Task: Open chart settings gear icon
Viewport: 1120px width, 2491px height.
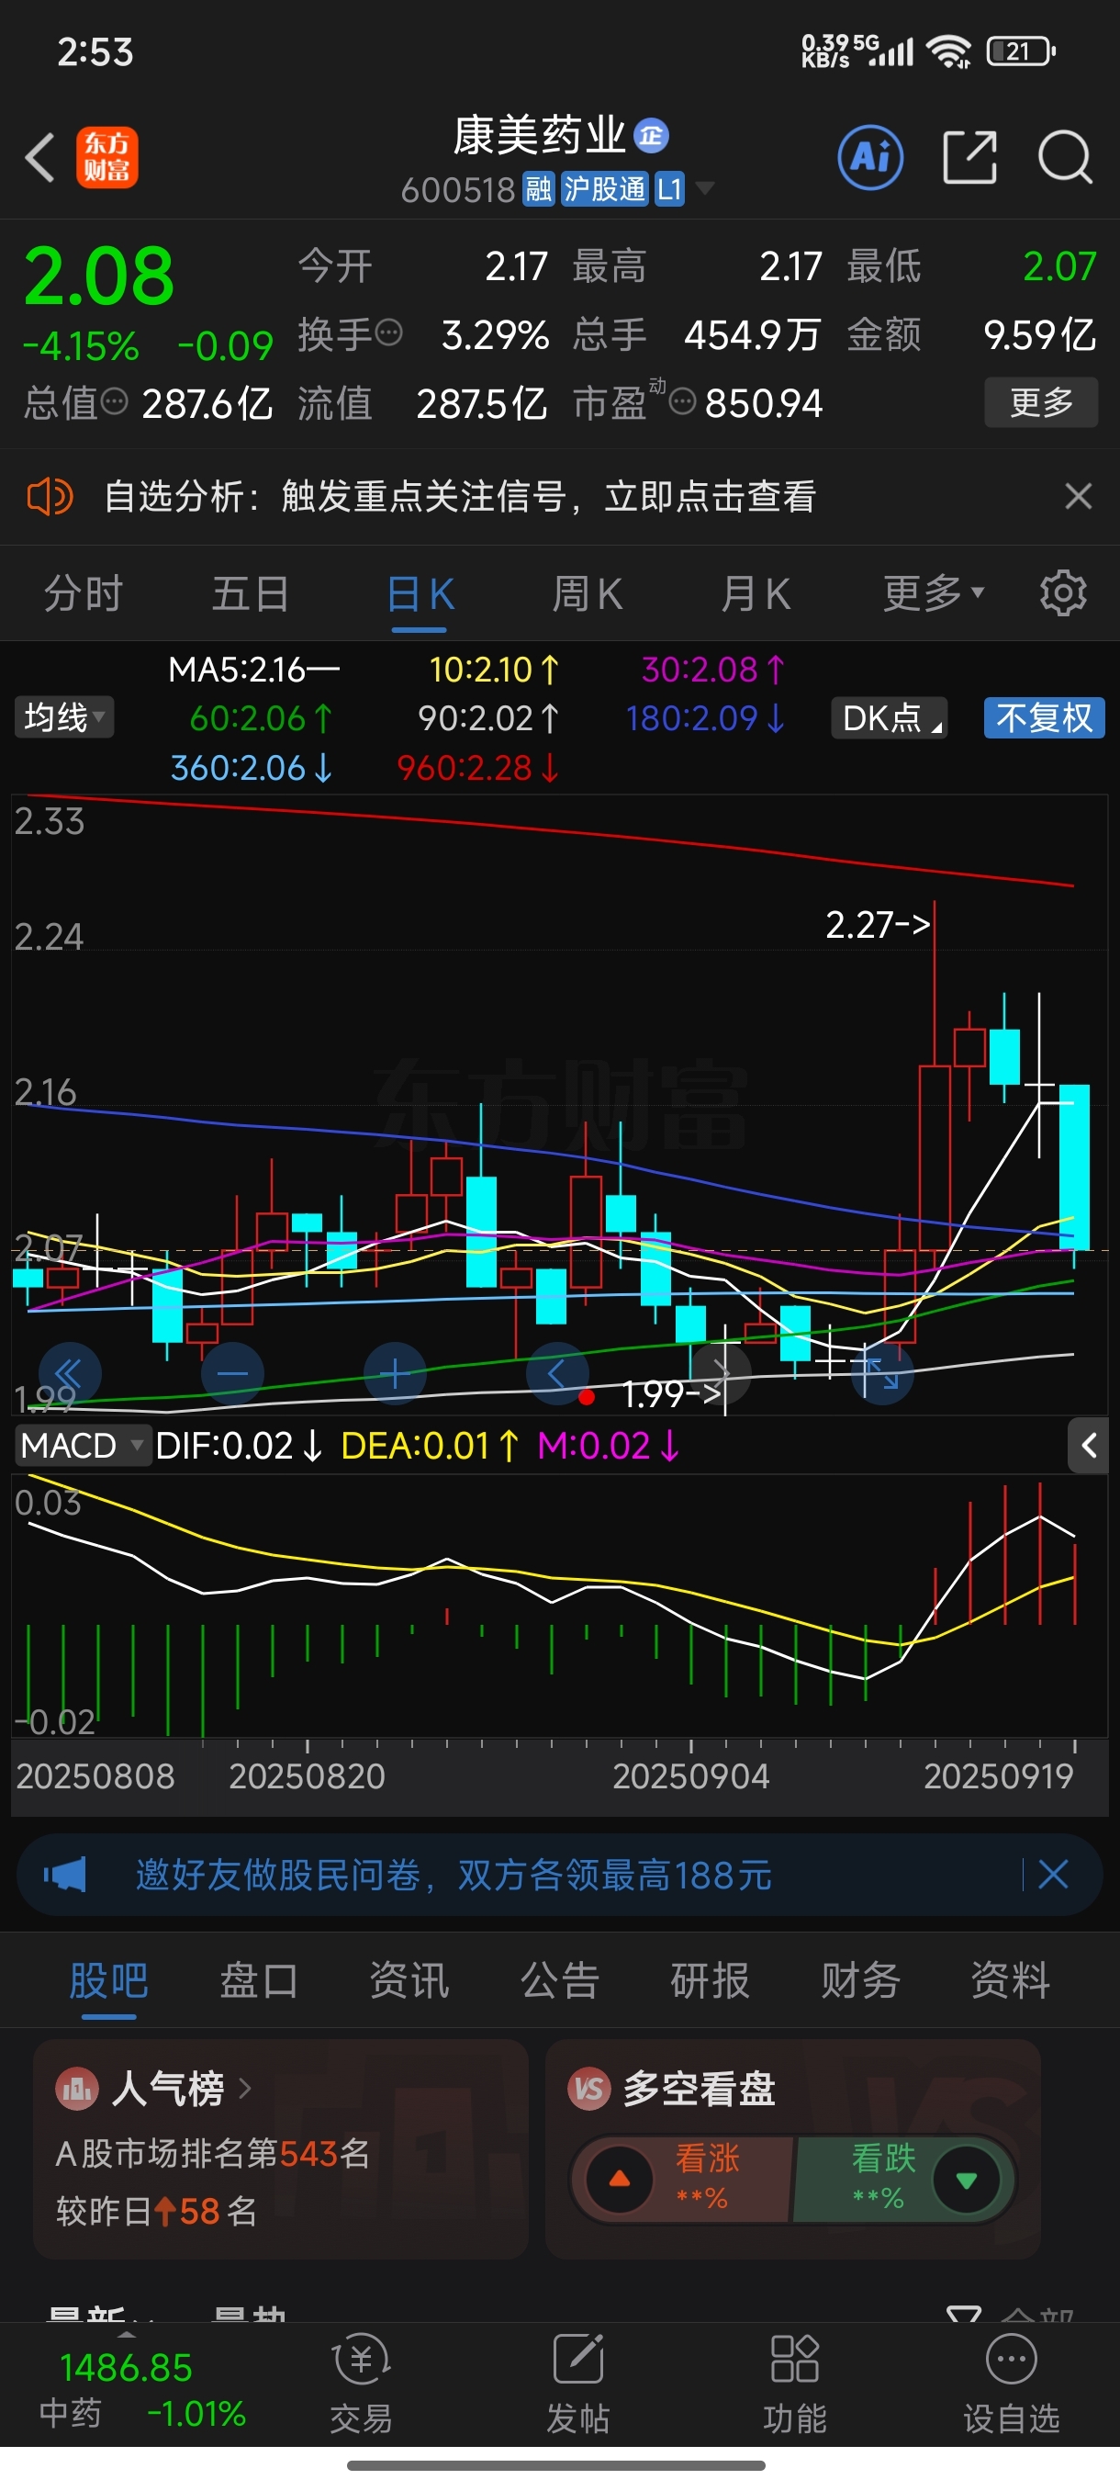Action: tap(1063, 592)
